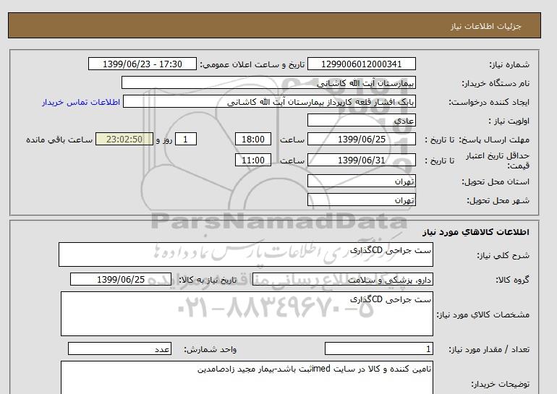Click the گروه کالا label
The width and height of the screenshot is (557, 394).
pos(512,280)
